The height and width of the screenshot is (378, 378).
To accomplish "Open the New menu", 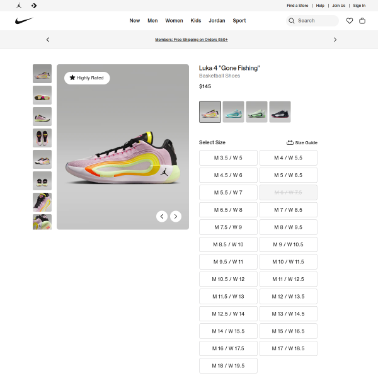I will click(135, 21).
